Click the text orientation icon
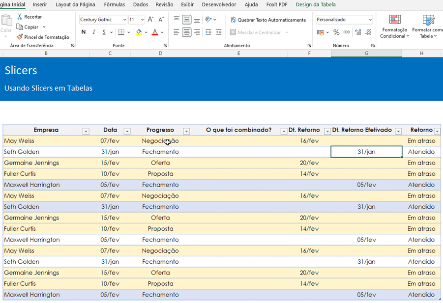The height and width of the screenshot is (303, 443). 208,20
